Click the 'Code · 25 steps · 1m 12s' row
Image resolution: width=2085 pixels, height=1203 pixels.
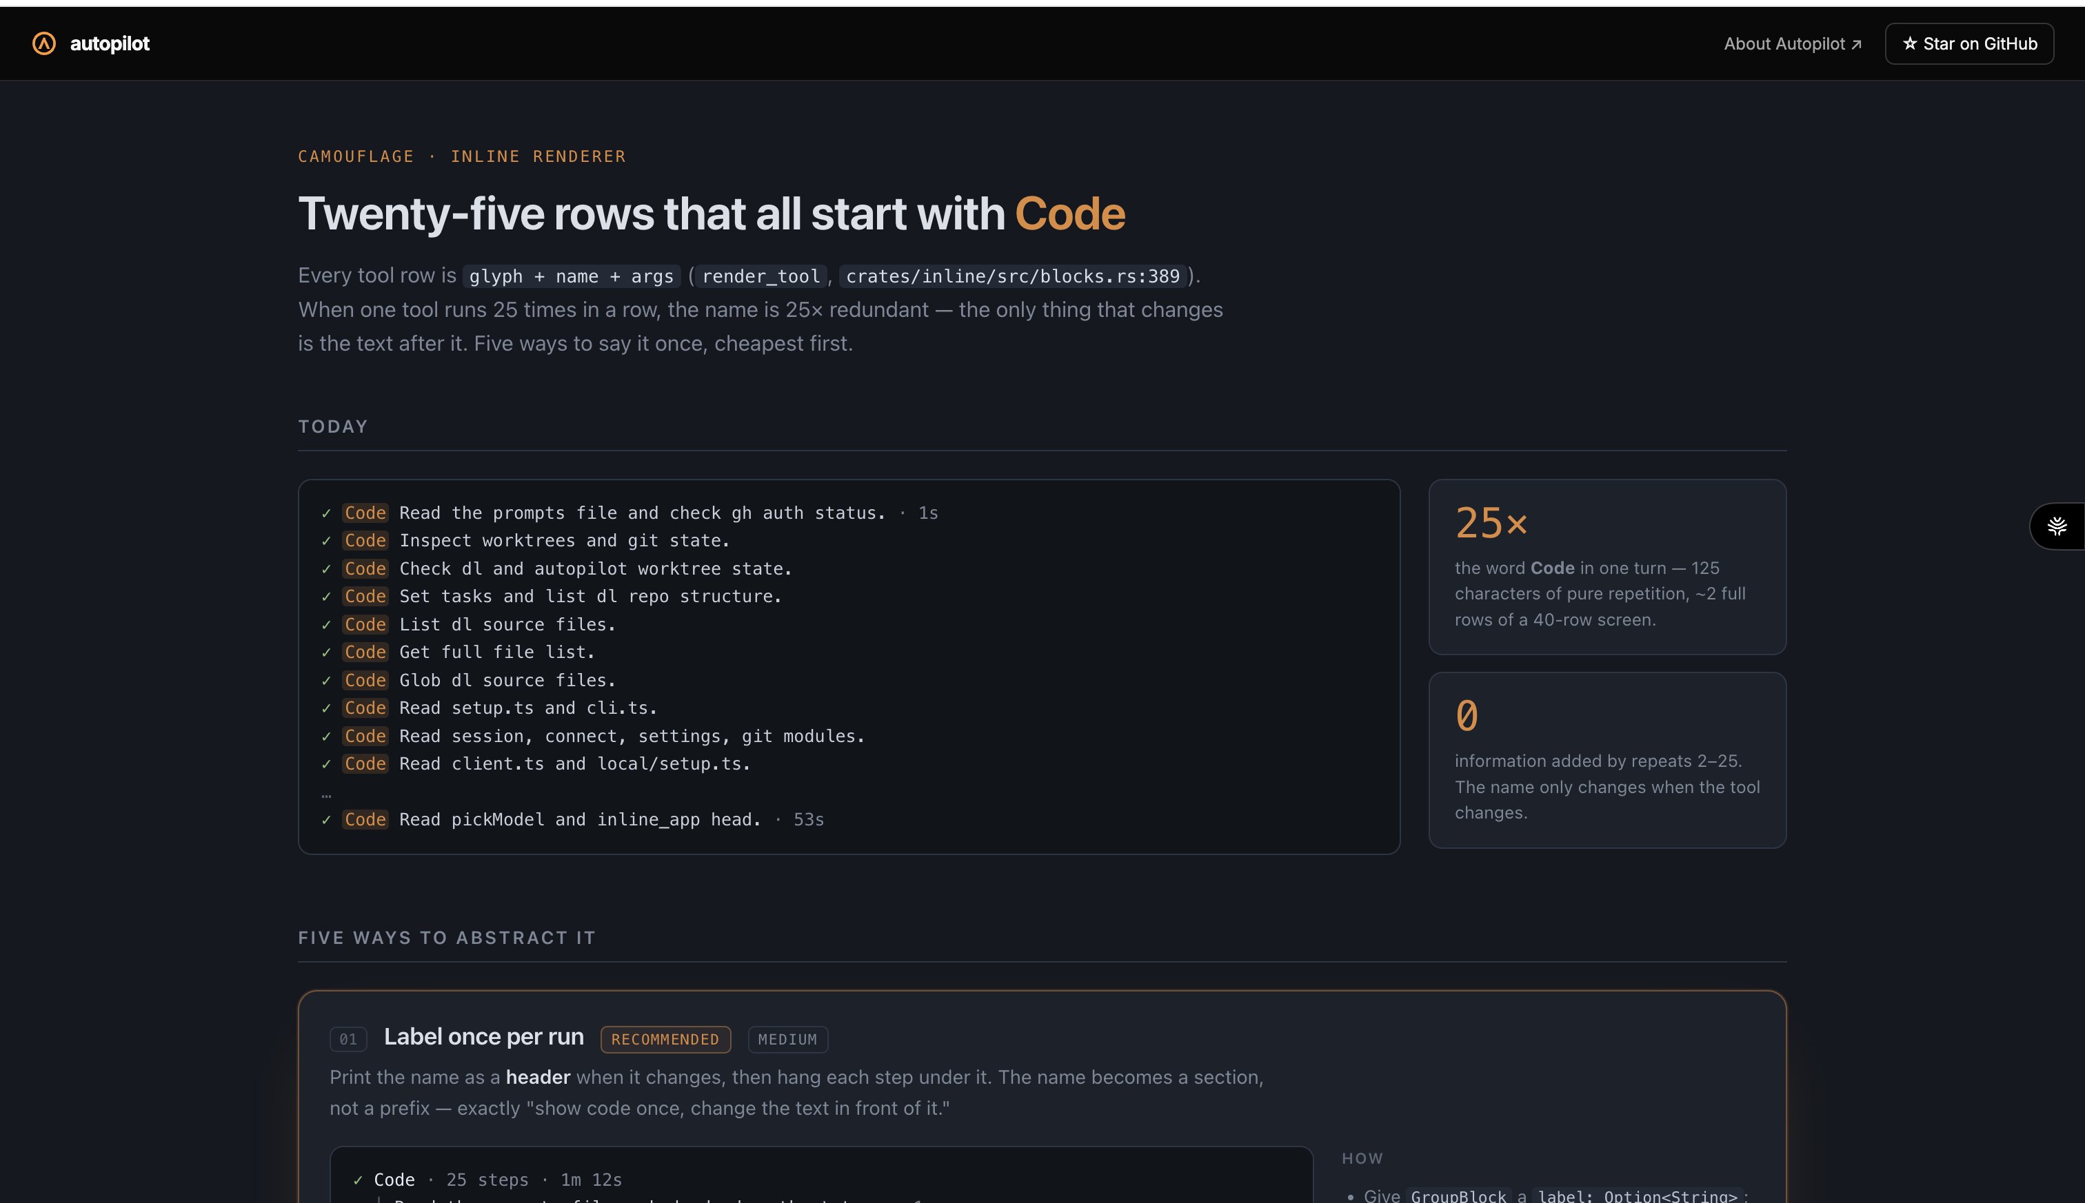pos(487,1180)
